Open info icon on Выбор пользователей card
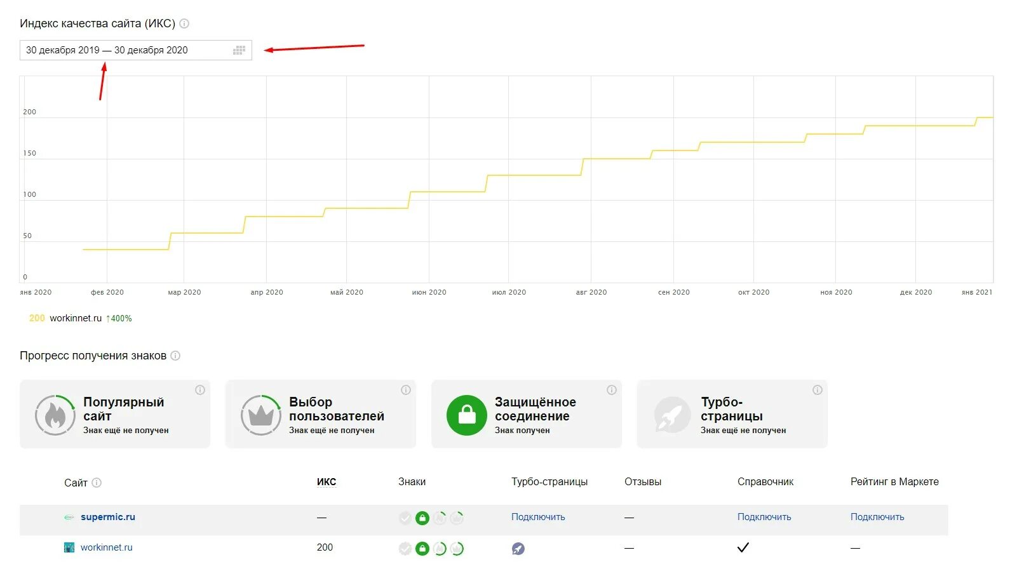The image size is (1010, 569). (406, 390)
